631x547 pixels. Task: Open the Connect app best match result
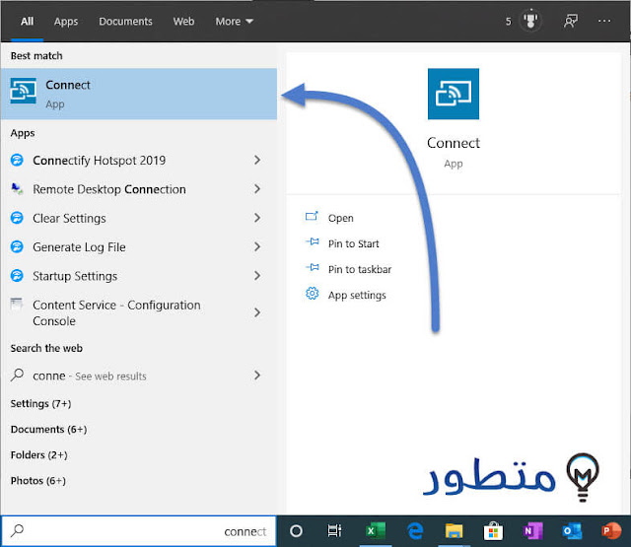click(139, 94)
